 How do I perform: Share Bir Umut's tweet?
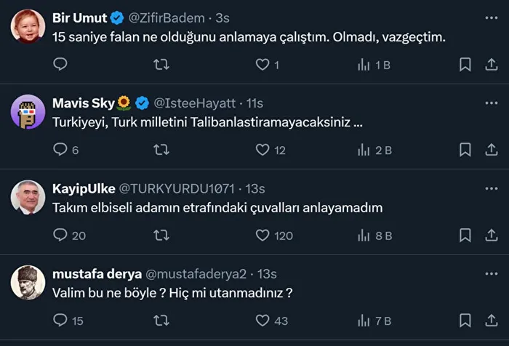click(x=490, y=65)
